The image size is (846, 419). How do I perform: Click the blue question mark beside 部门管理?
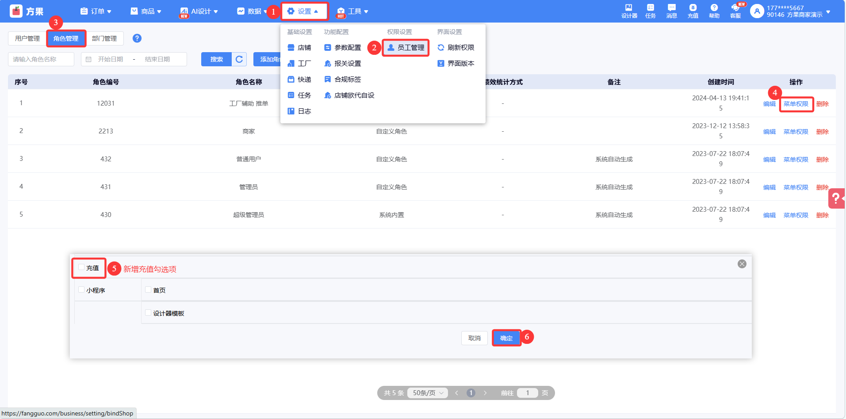137,38
